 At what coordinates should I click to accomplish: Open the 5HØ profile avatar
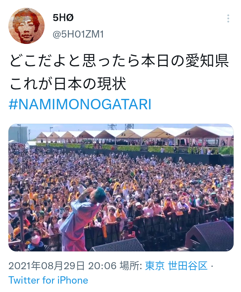tap(26, 26)
